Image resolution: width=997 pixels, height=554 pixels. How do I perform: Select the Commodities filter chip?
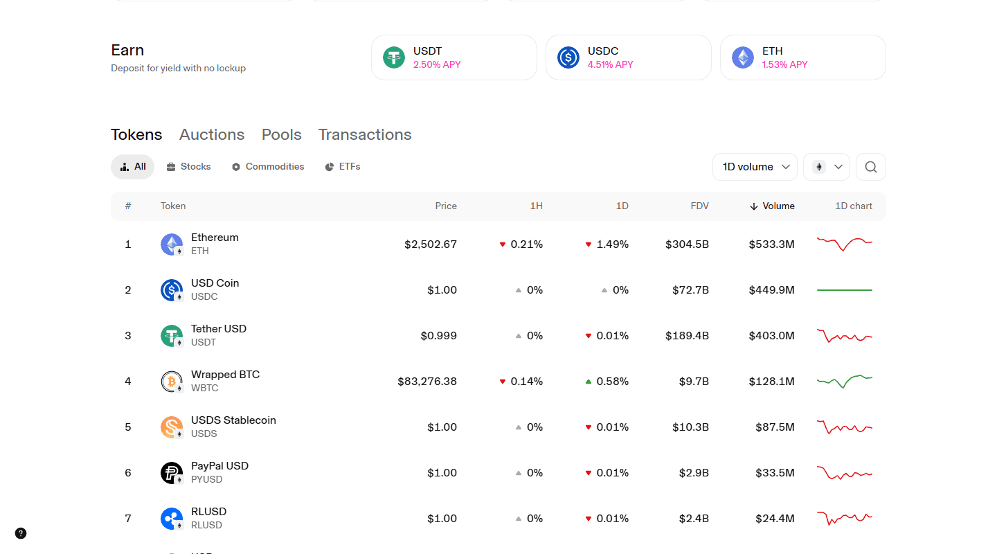[x=268, y=167]
